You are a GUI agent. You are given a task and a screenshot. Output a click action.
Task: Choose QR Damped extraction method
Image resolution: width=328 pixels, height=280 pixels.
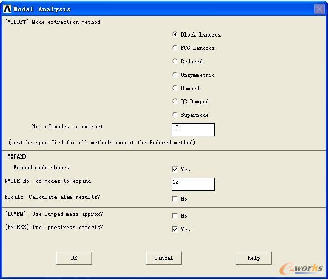[x=175, y=101]
